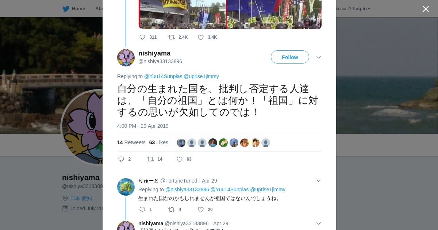This screenshot has width=438, height=230.
Task: Follow nishiyama
Action: coord(290,57)
